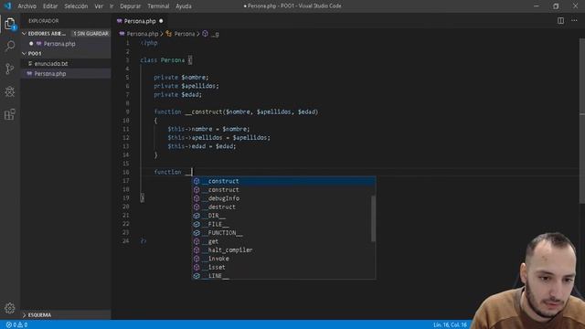Screen dimensions: 585x329
Task: Open the Manage settings gear
Action: [10, 308]
